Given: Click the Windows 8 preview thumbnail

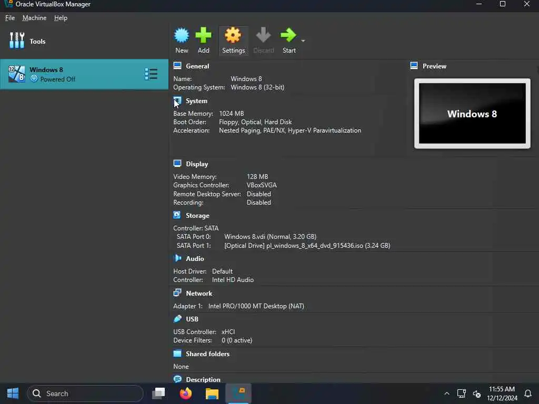Looking at the screenshot, I should pyautogui.click(x=472, y=114).
